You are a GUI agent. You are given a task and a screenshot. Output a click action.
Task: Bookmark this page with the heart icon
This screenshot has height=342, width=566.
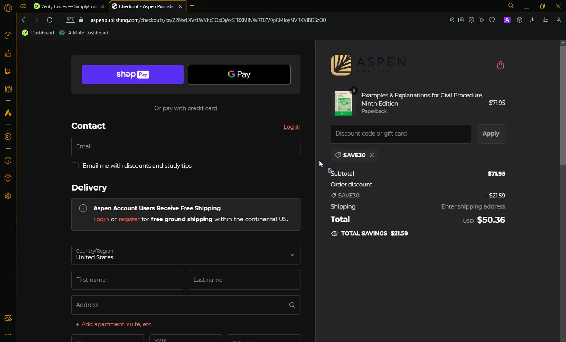492,20
